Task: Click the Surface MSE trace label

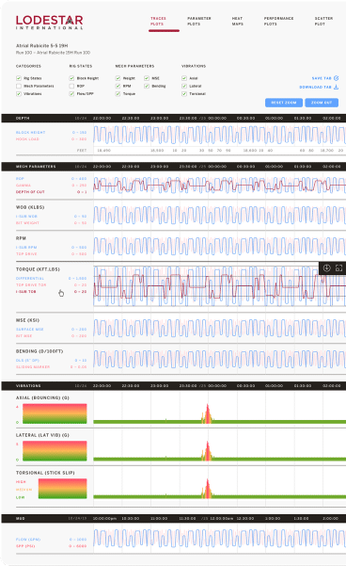Action: [29, 330]
